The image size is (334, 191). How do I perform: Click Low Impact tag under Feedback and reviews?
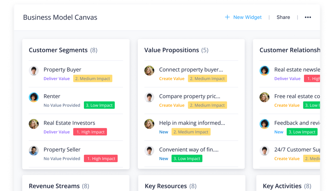(x=302, y=132)
